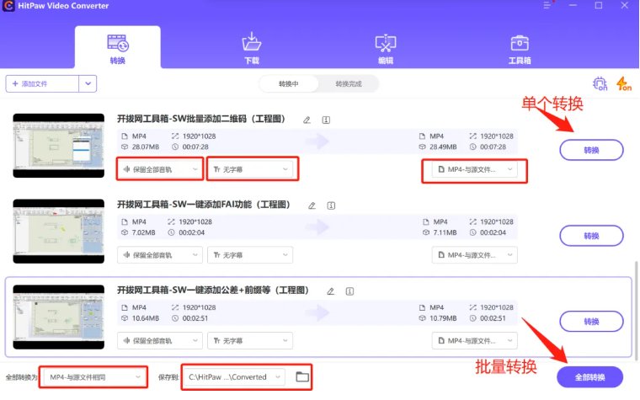Click the output size 10.79MB value
640x400 pixels.
coord(443,318)
